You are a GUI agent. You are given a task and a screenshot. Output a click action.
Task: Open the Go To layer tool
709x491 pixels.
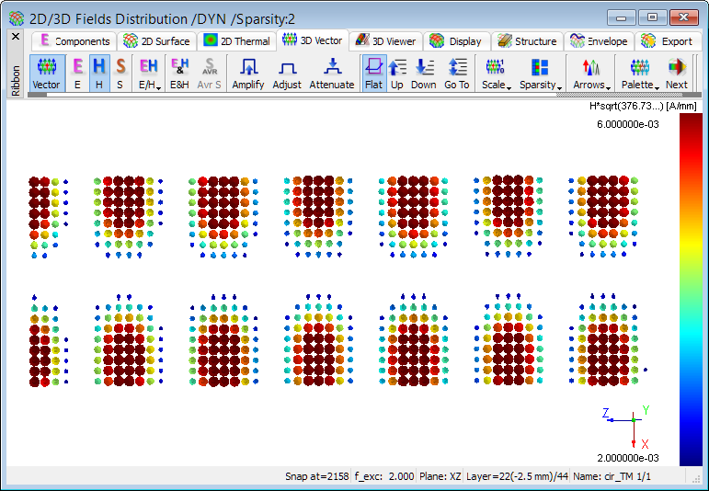pos(457,74)
